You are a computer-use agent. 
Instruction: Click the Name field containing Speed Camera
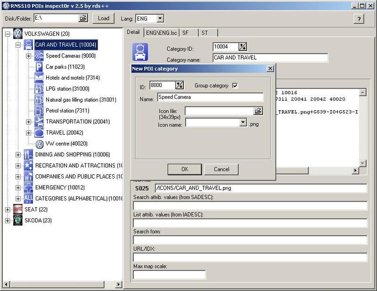210,97
